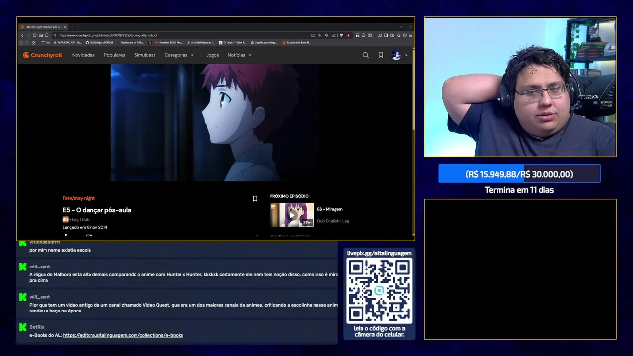Screen dimensions: 633x356
Task: Open the Novidades menu item
Action: [x=84, y=55]
